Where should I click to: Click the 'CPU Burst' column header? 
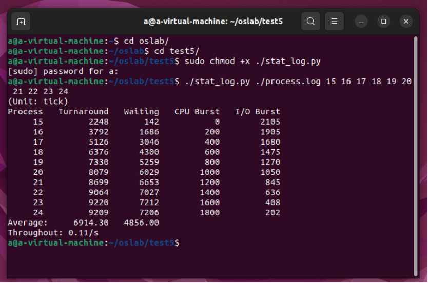[197, 112]
